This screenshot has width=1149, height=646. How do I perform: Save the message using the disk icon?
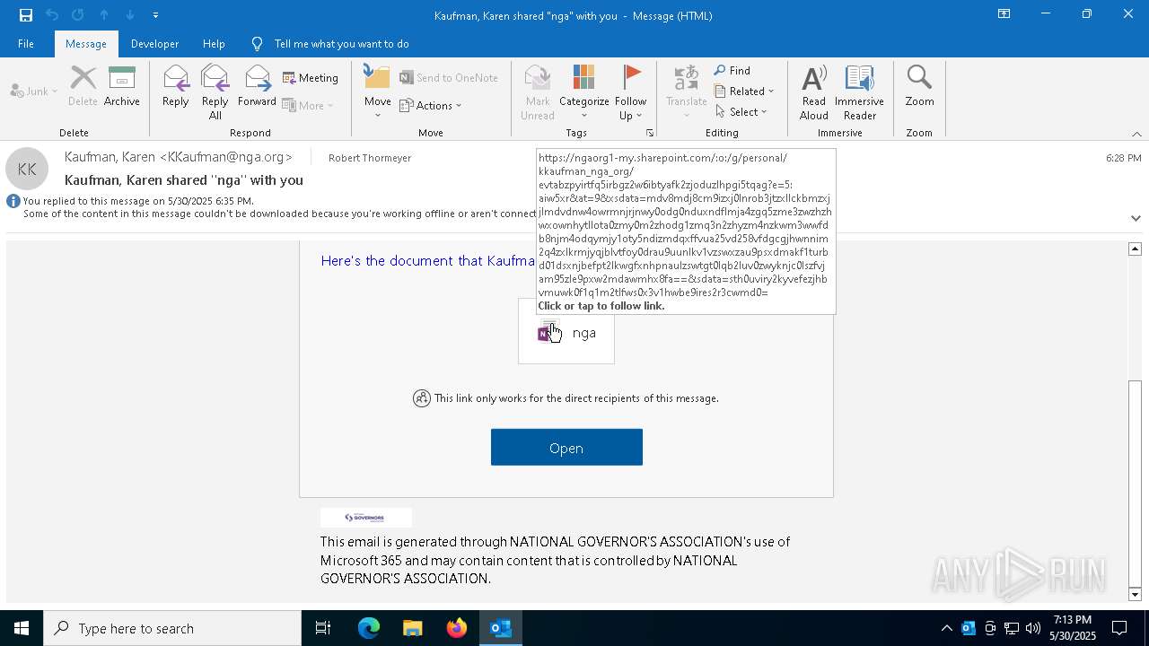pyautogui.click(x=25, y=15)
